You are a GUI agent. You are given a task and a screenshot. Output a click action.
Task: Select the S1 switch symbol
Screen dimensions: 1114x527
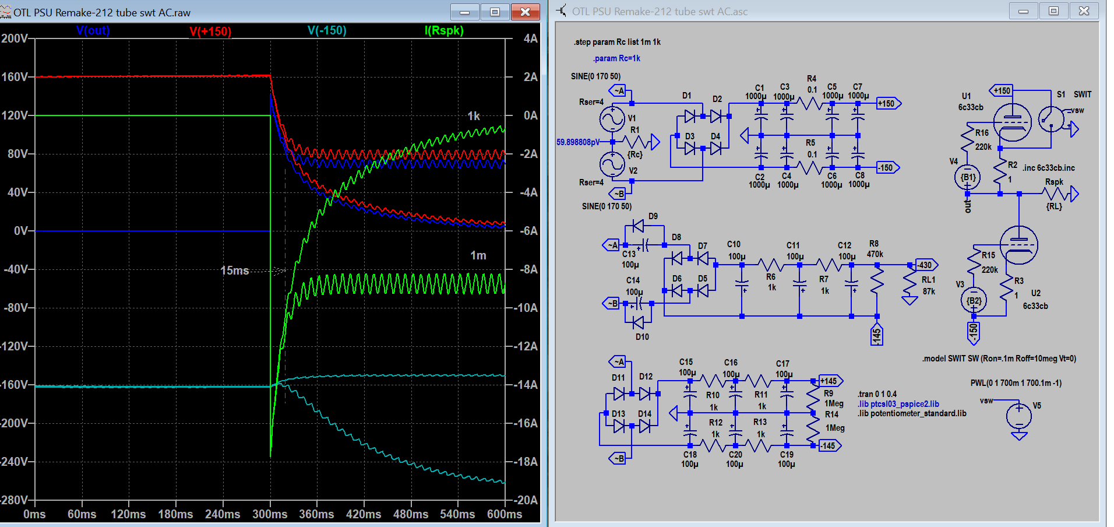[1052, 120]
